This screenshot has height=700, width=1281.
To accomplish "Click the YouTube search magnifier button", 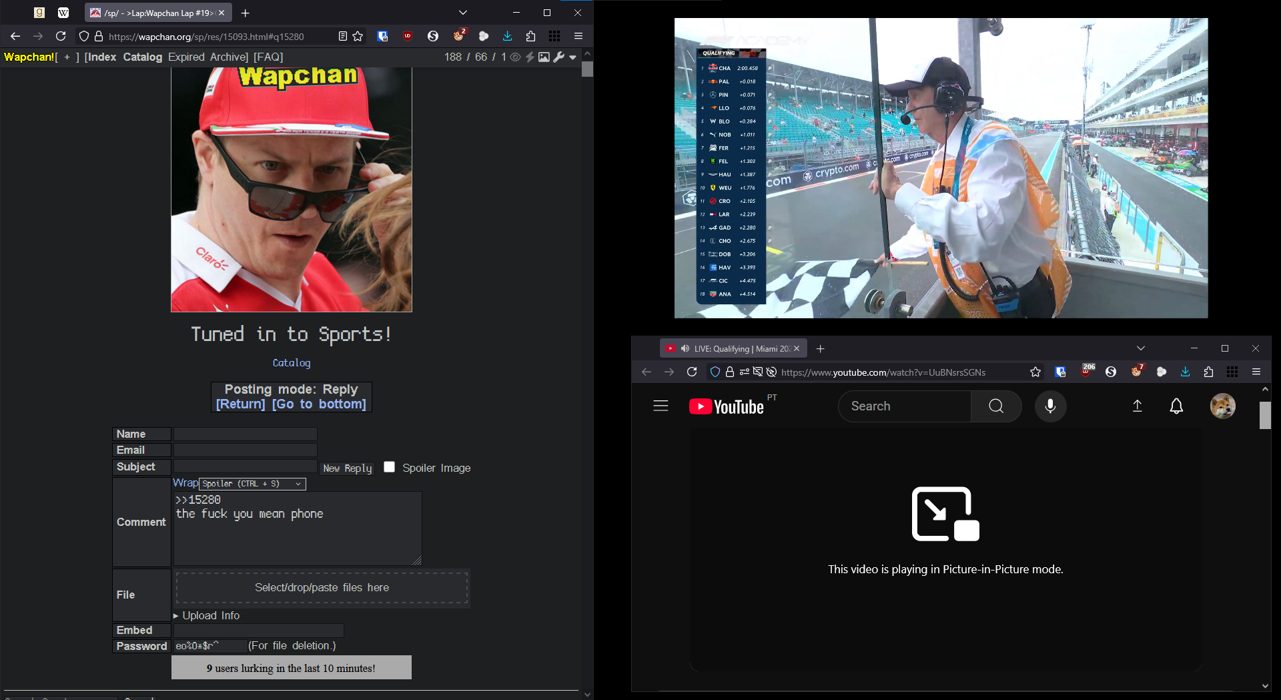I will pyautogui.click(x=995, y=406).
